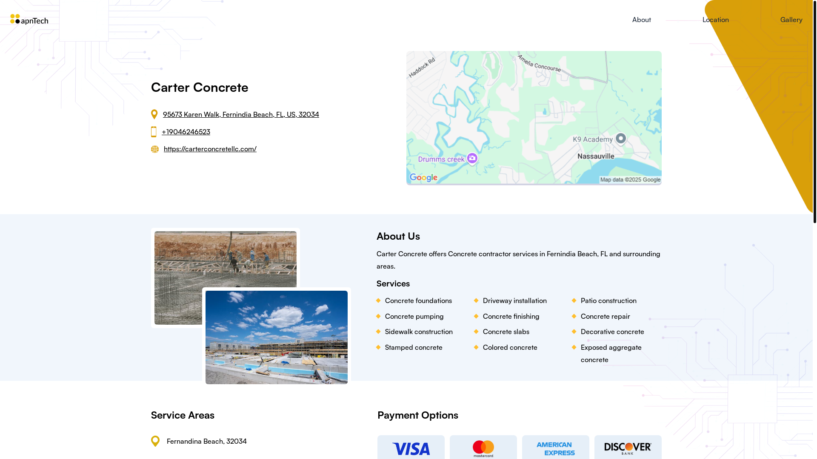Open the About menu item
This screenshot has height=459, width=817.
[642, 20]
